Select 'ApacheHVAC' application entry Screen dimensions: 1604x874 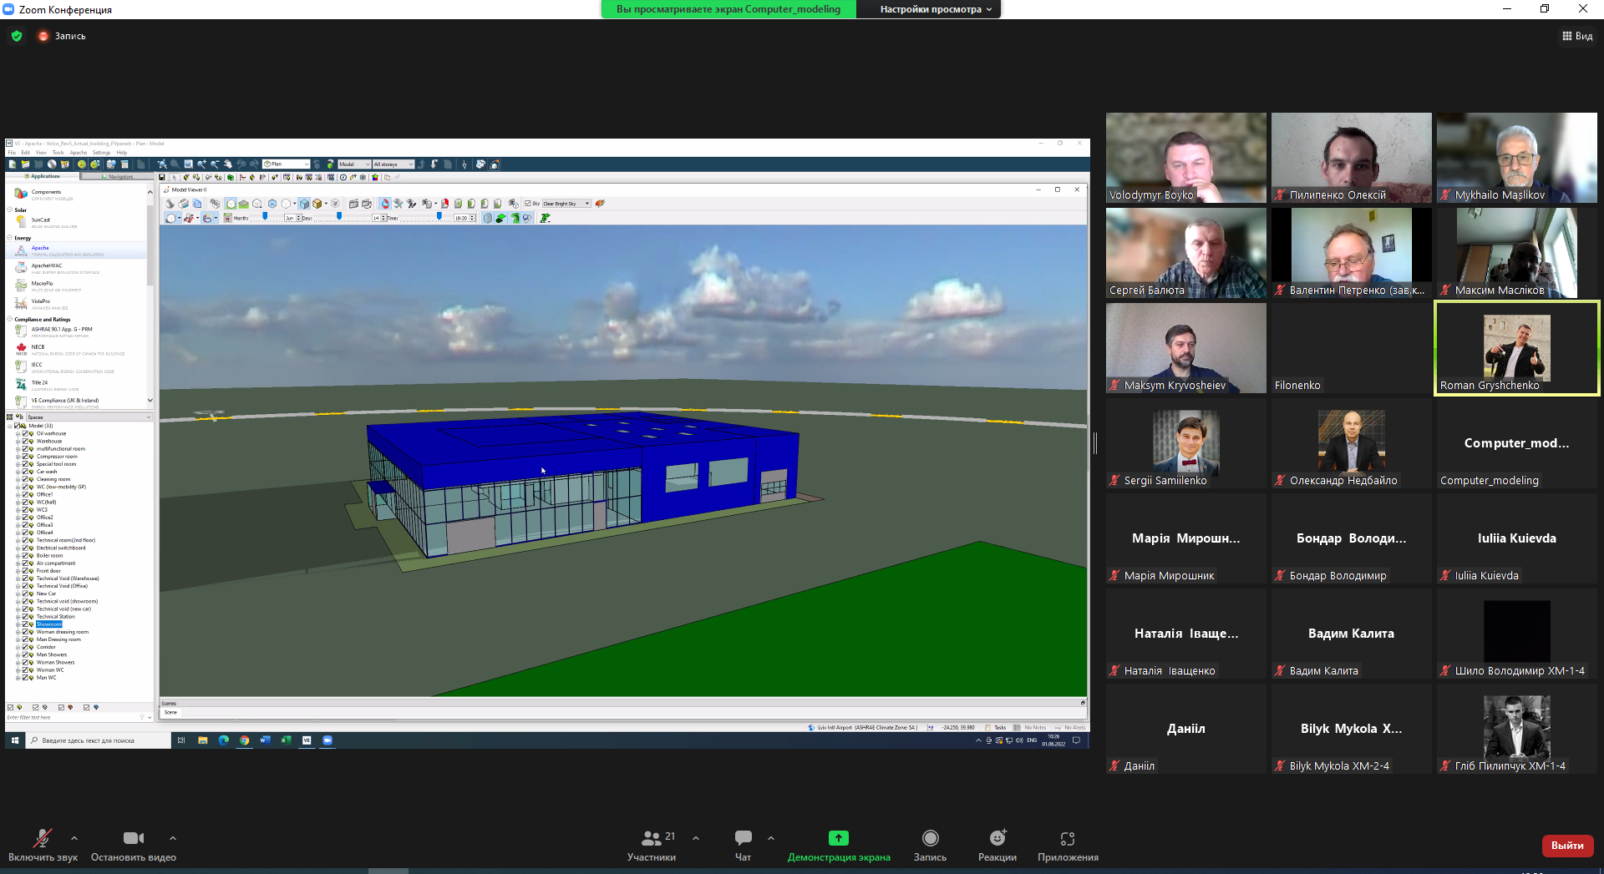pyautogui.click(x=47, y=266)
